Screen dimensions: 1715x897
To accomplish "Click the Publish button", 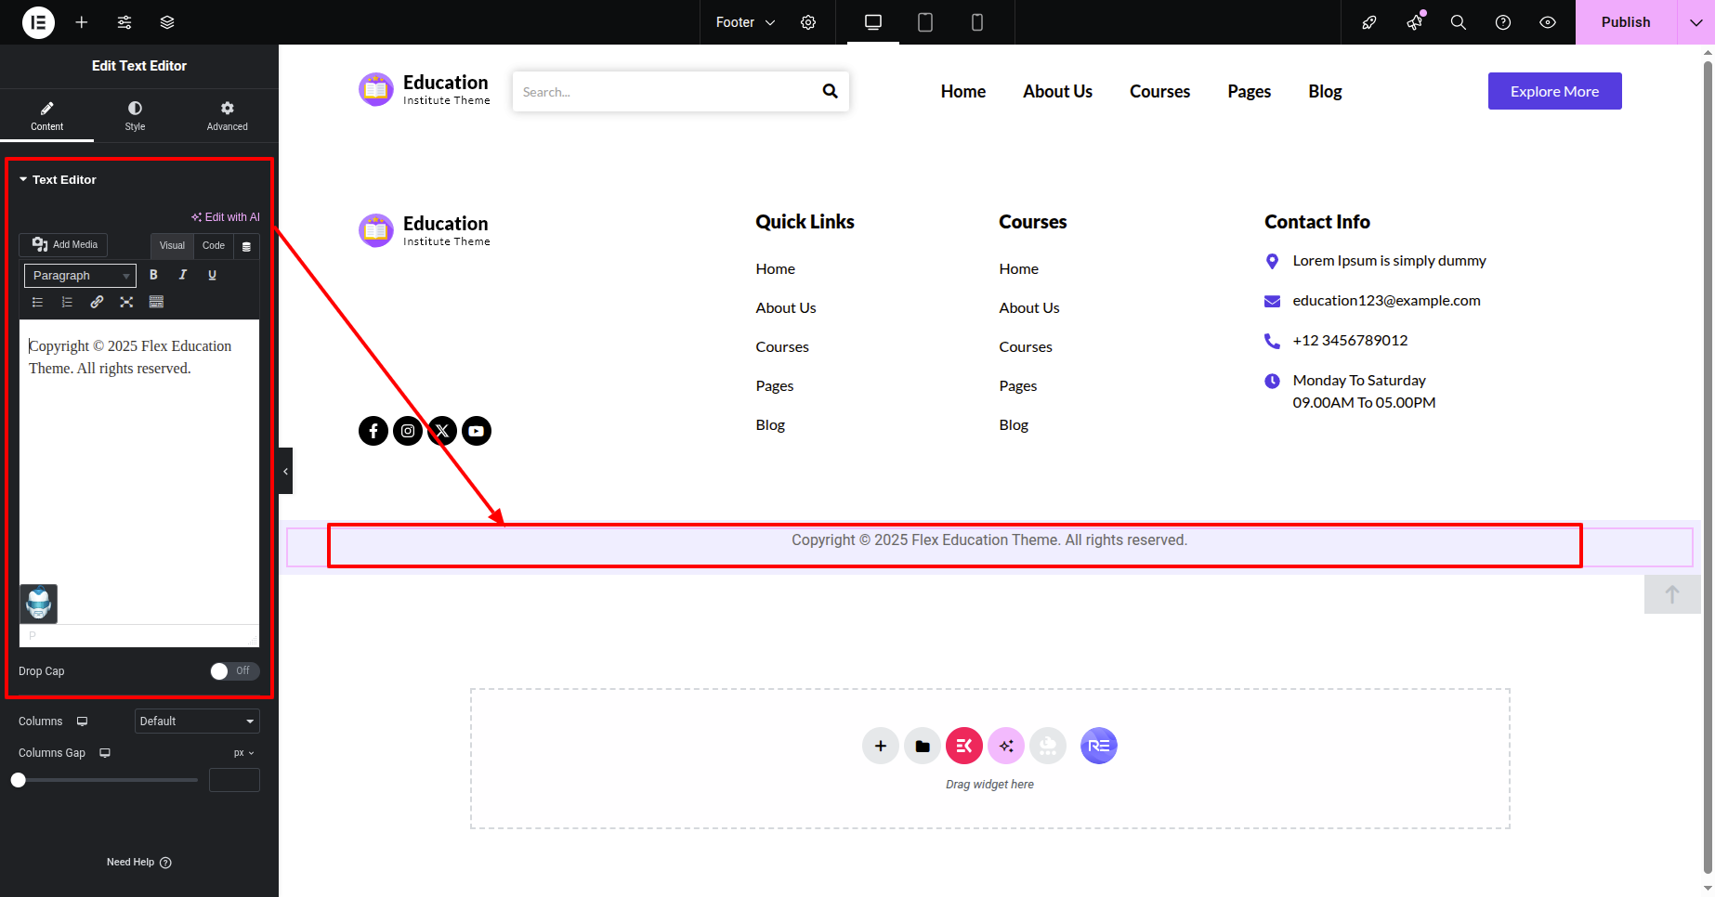I will [x=1626, y=22].
